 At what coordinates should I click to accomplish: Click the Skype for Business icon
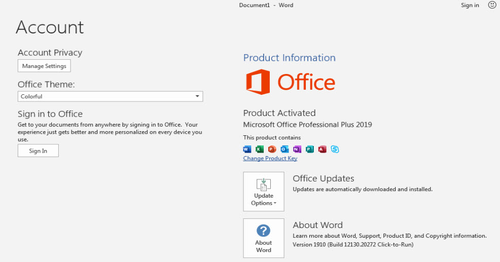pyautogui.click(x=335, y=149)
